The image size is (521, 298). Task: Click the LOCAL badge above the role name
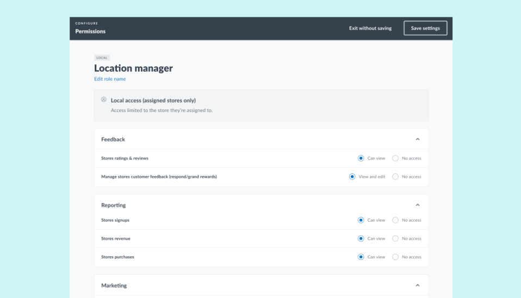coord(102,58)
